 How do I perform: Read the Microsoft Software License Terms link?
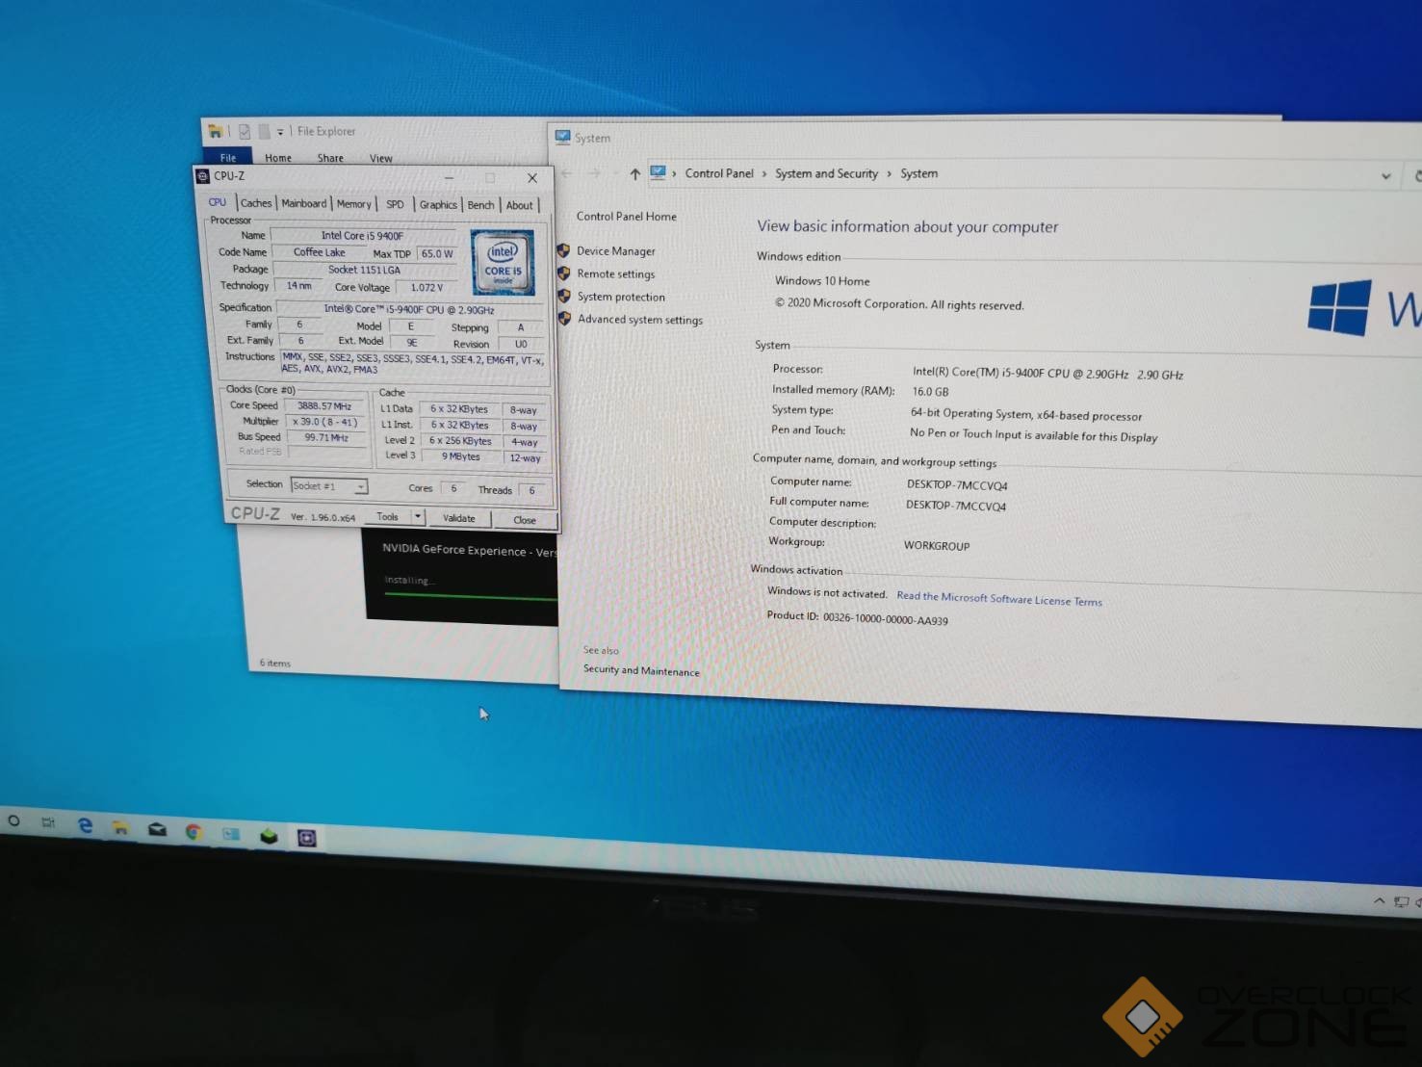click(x=999, y=598)
